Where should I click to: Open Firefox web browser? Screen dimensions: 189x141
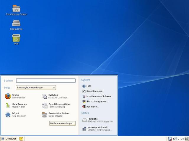15,96
